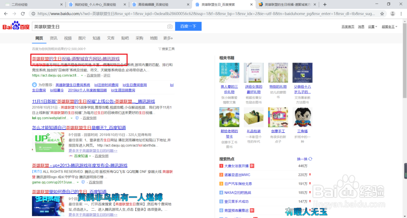Open 礼品包装 thumbnail
This screenshot has height=218, width=407.
[254, 117]
